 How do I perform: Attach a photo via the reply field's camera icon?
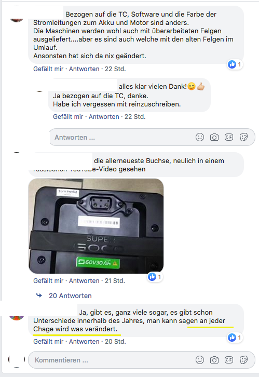point(214,137)
